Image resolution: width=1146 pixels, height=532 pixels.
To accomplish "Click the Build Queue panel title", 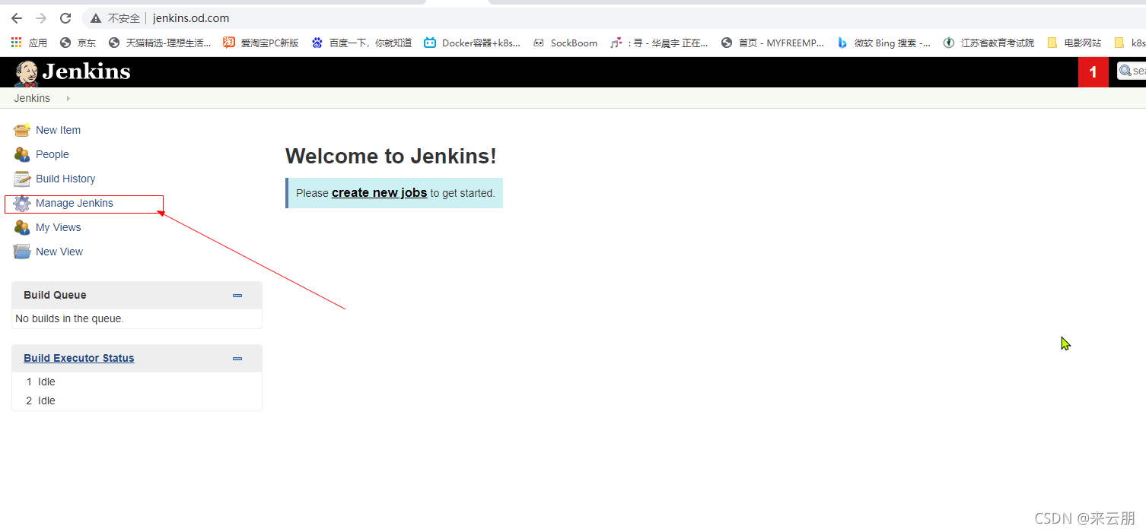I will click(x=55, y=295).
